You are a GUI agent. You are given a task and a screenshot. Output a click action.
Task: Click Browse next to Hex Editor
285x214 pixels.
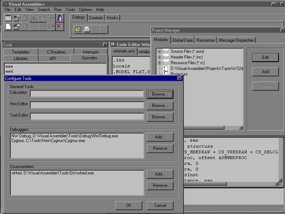click(x=160, y=106)
